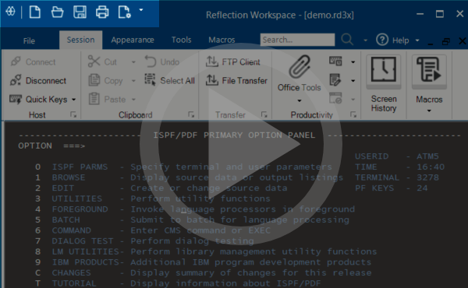Click the Search input field

click(297, 40)
